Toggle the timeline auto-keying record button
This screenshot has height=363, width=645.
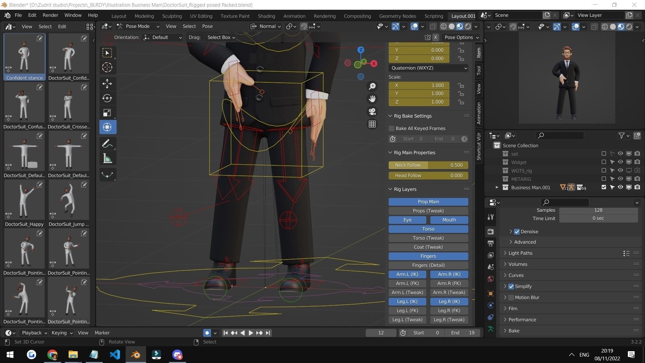[x=207, y=333]
